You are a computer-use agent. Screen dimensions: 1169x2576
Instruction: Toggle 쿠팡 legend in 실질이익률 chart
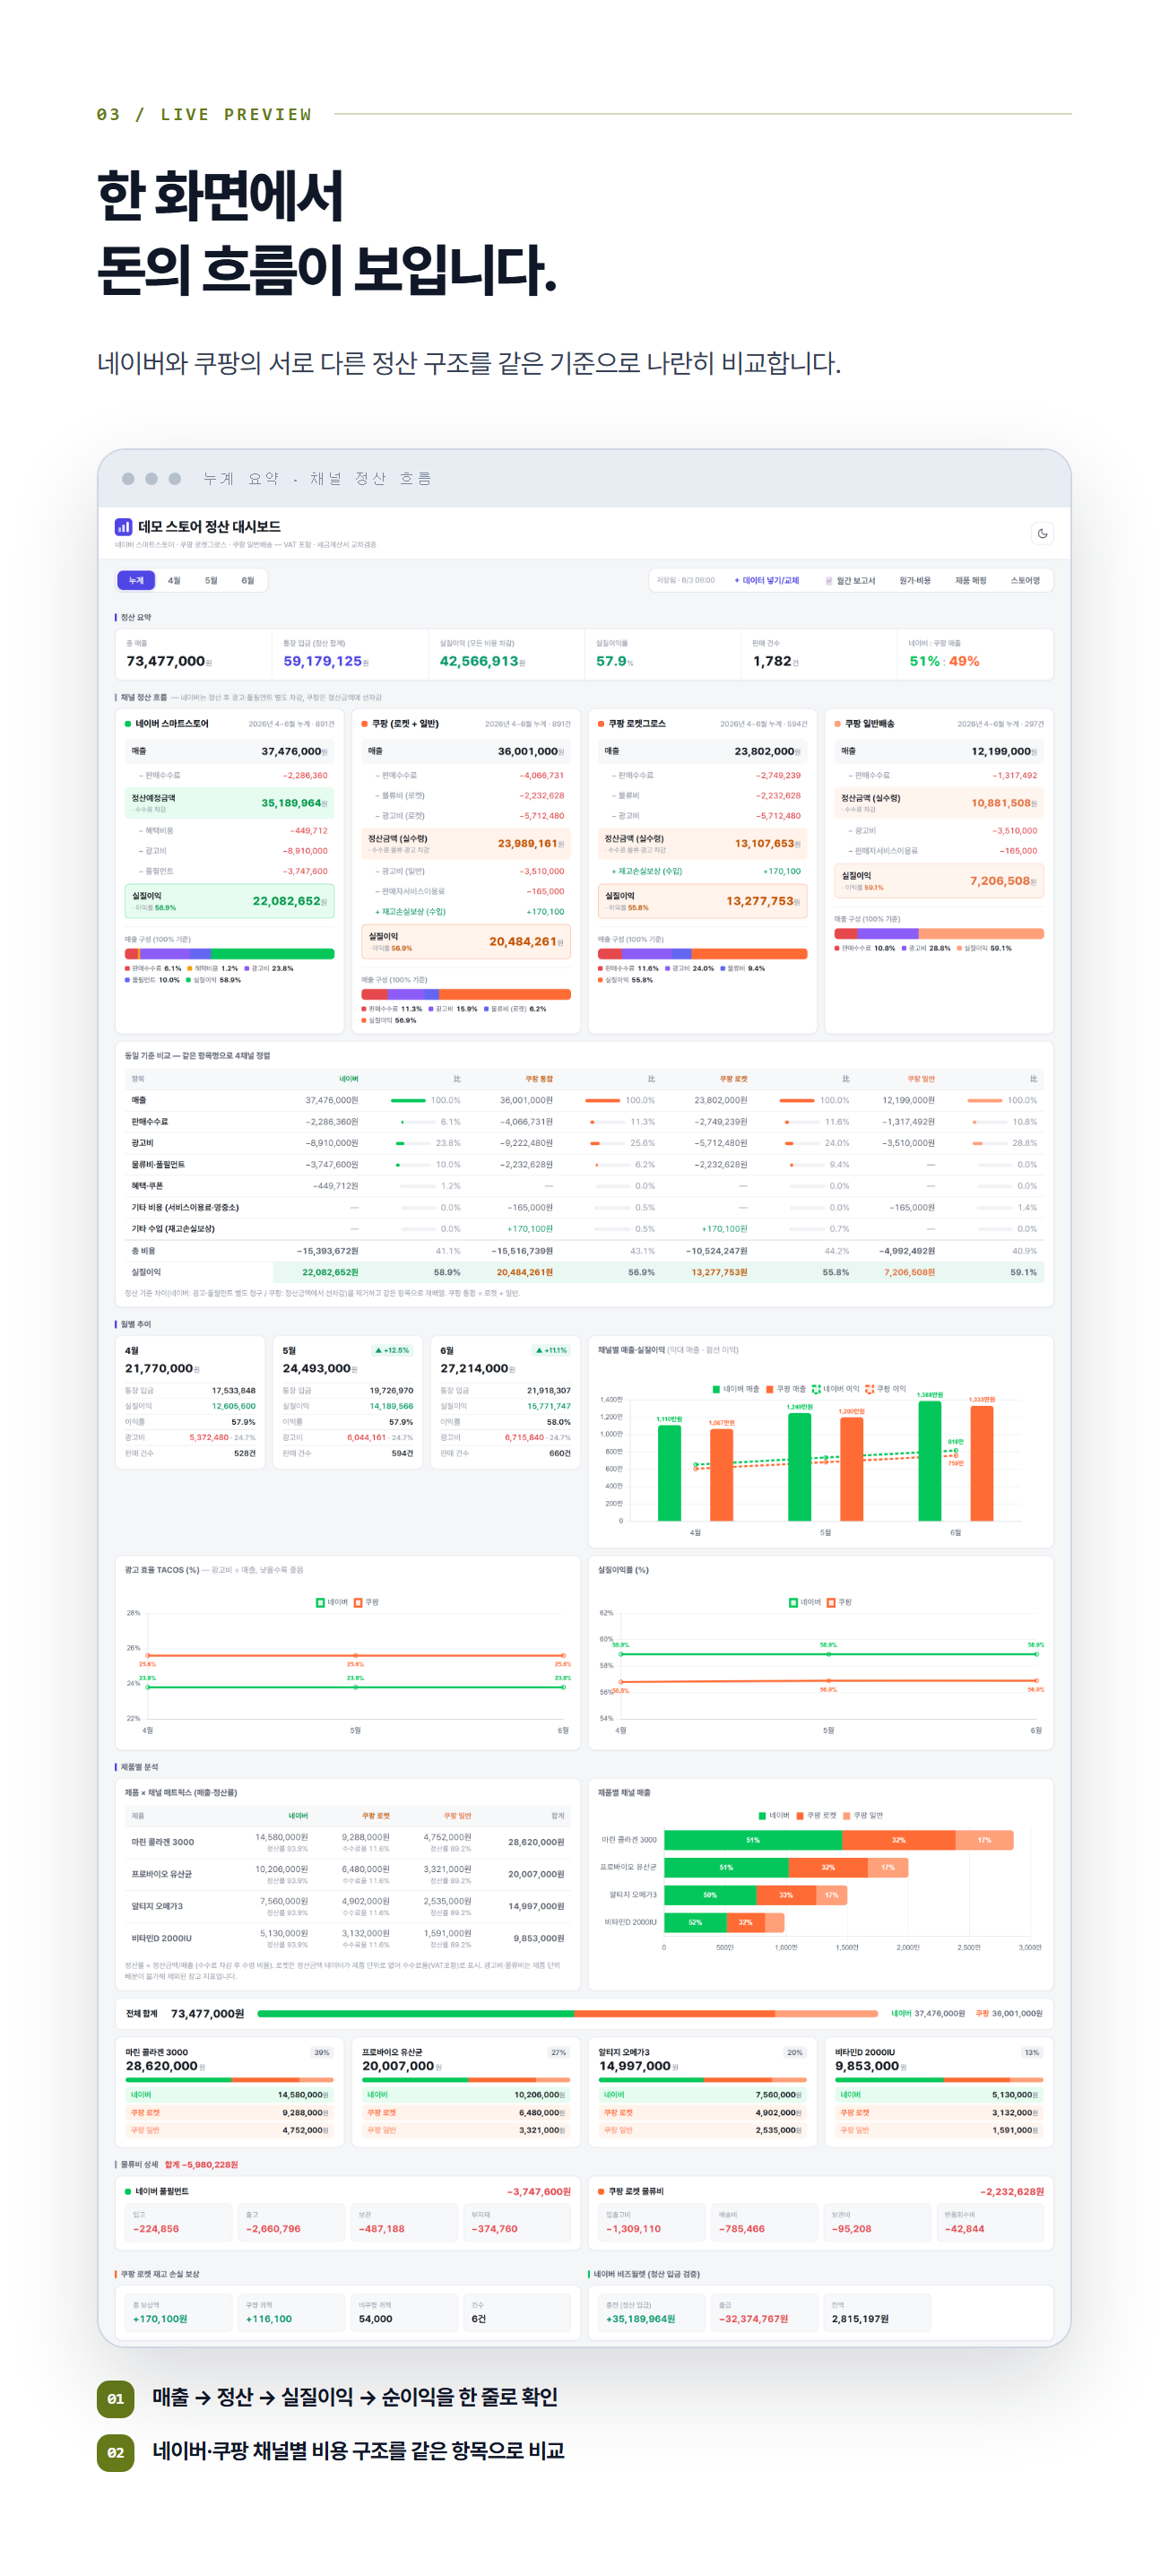pyautogui.click(x=839, y=1602)
